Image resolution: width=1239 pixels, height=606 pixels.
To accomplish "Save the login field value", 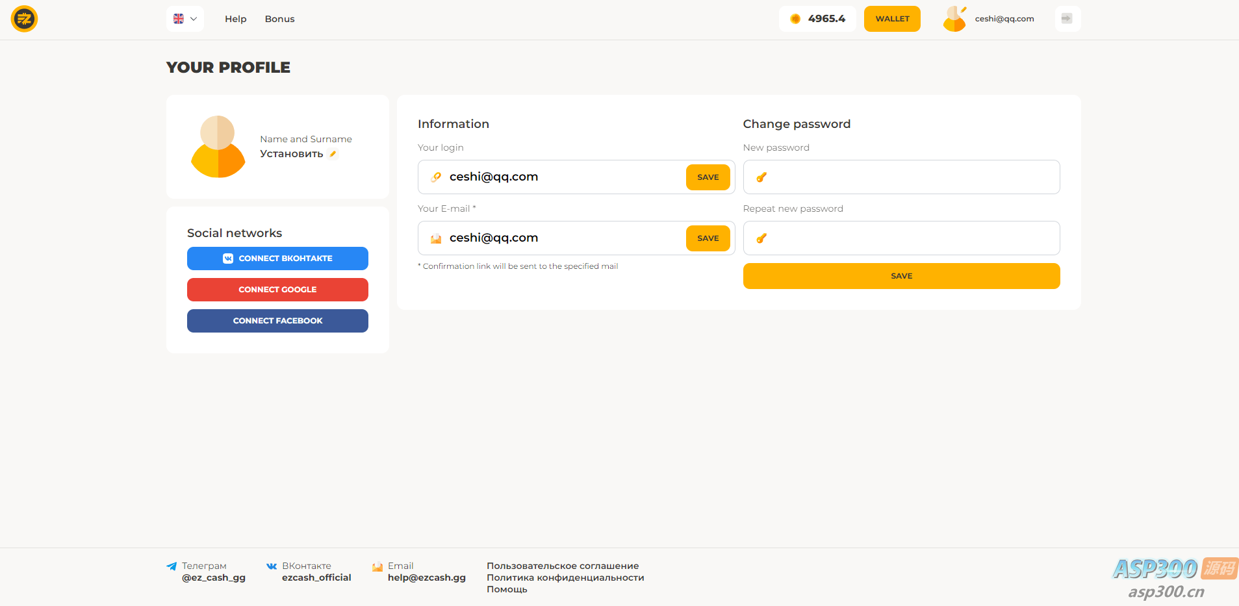I will point(708,177).
